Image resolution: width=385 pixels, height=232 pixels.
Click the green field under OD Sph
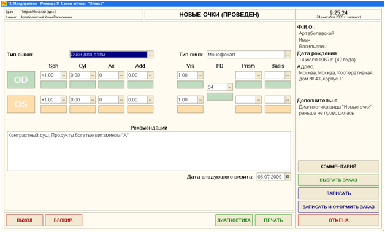53,85
